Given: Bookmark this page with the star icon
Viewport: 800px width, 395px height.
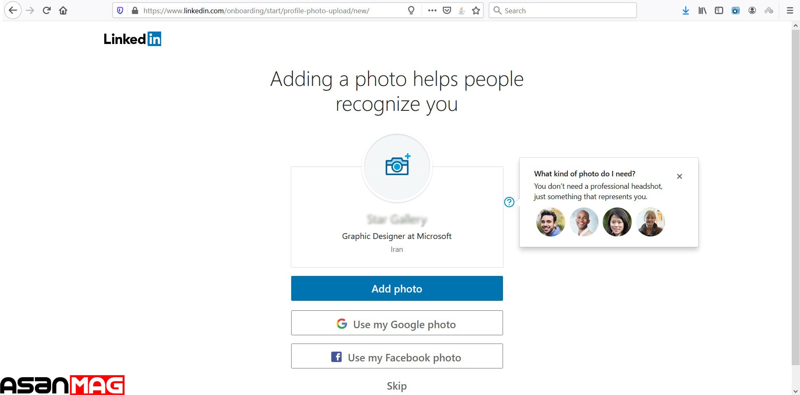Looking at the screenshot, I should pos(476,10).
